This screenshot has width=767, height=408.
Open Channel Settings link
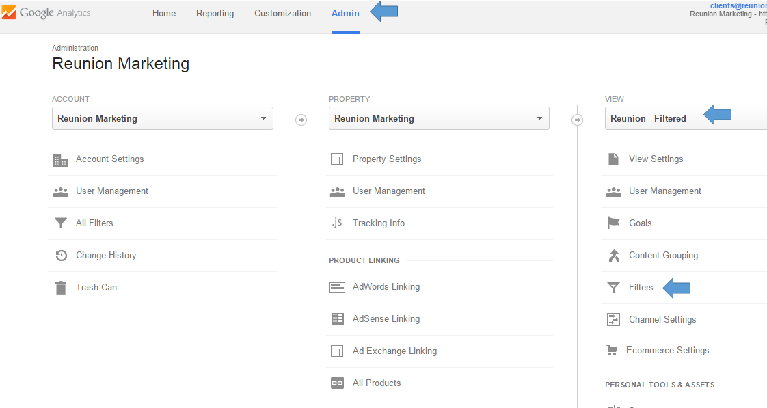click(x=662, y=319)
